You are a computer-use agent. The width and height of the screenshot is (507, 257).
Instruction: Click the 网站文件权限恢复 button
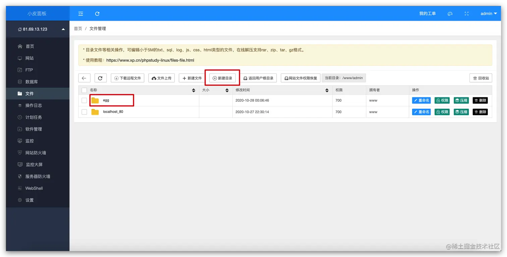coord(301,78)
